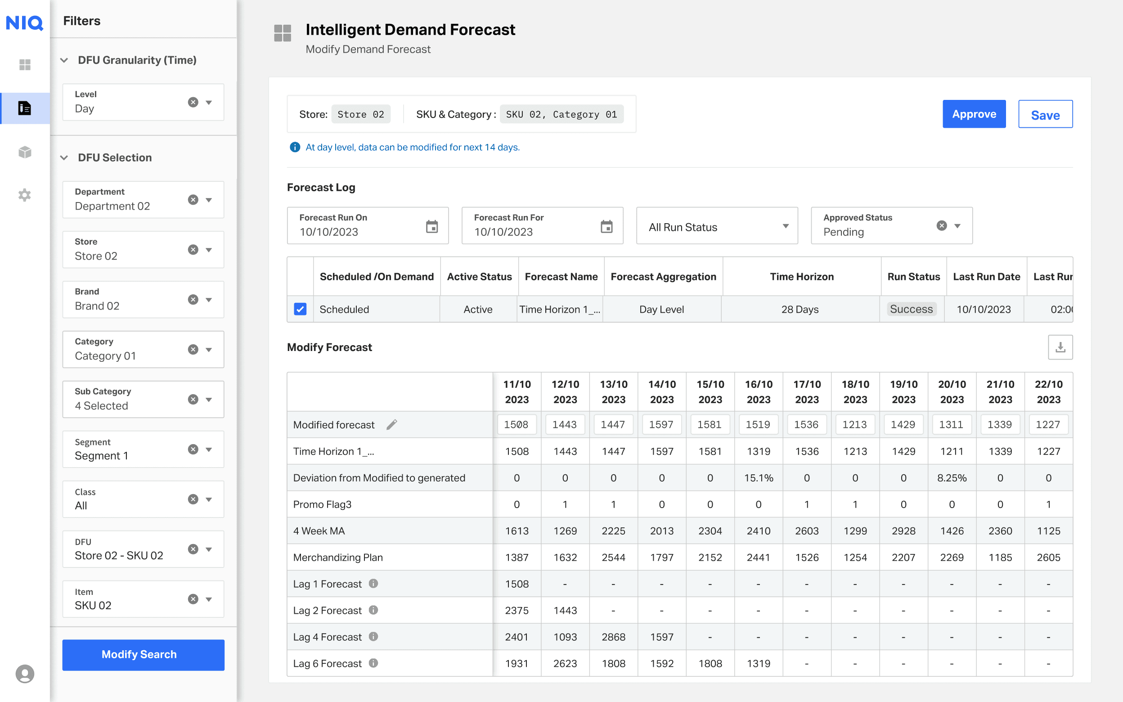The image size is (1123, 702).
Task: Collapse the DFU Selection section
Action: coord(64,158)
